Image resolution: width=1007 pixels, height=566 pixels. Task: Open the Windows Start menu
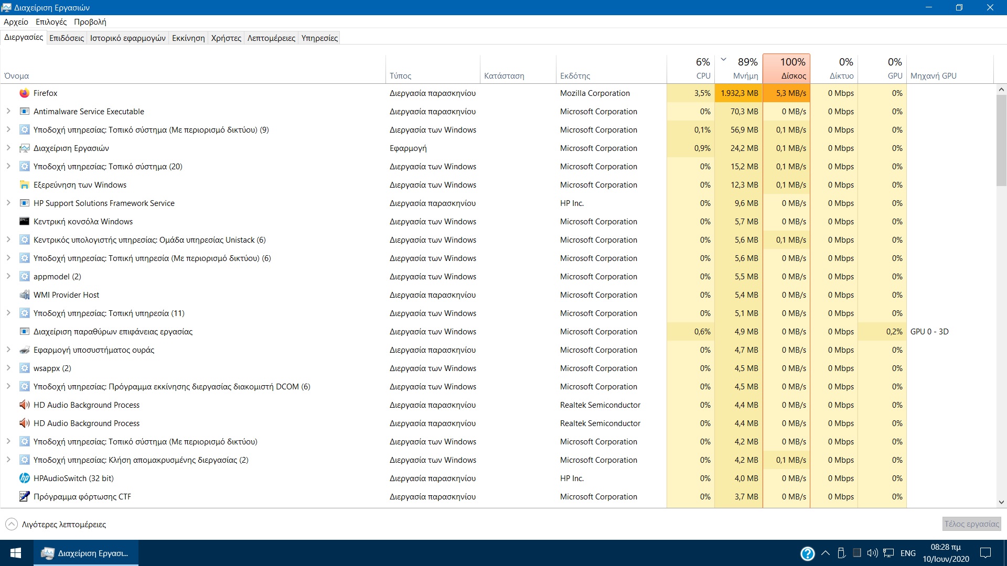(x=16, y=553)
